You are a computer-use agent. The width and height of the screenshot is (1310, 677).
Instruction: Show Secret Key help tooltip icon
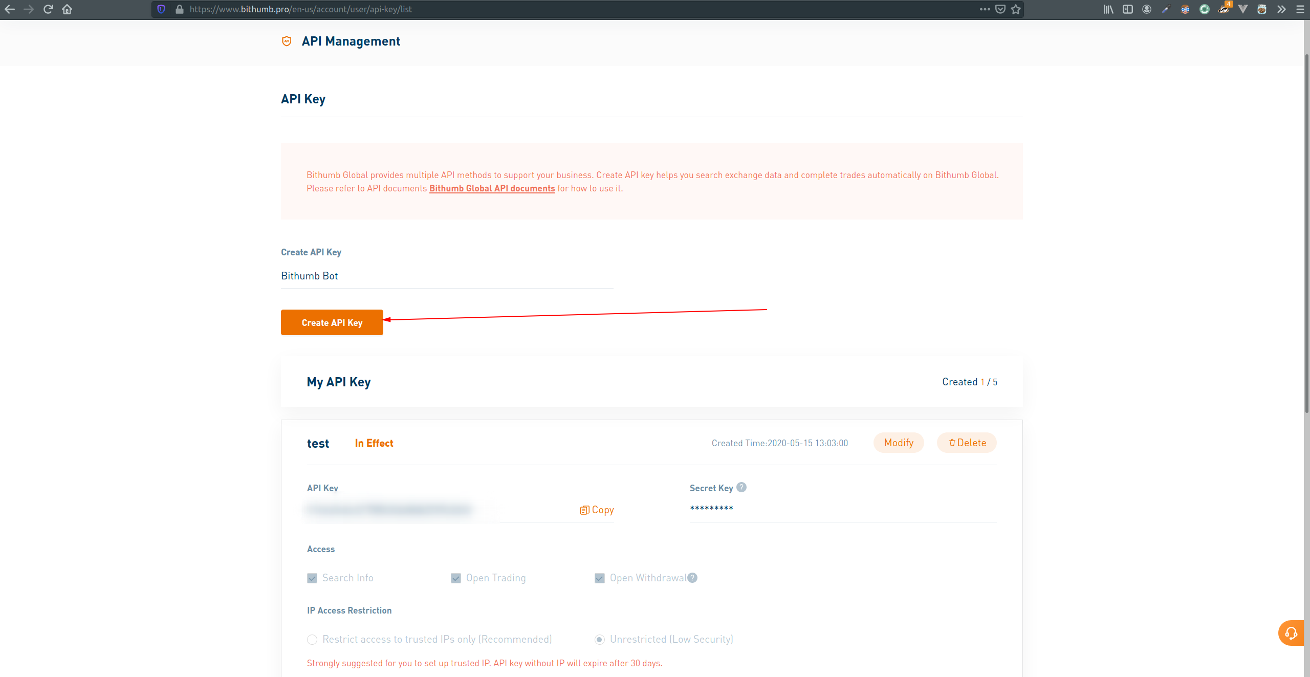[741, 487]
